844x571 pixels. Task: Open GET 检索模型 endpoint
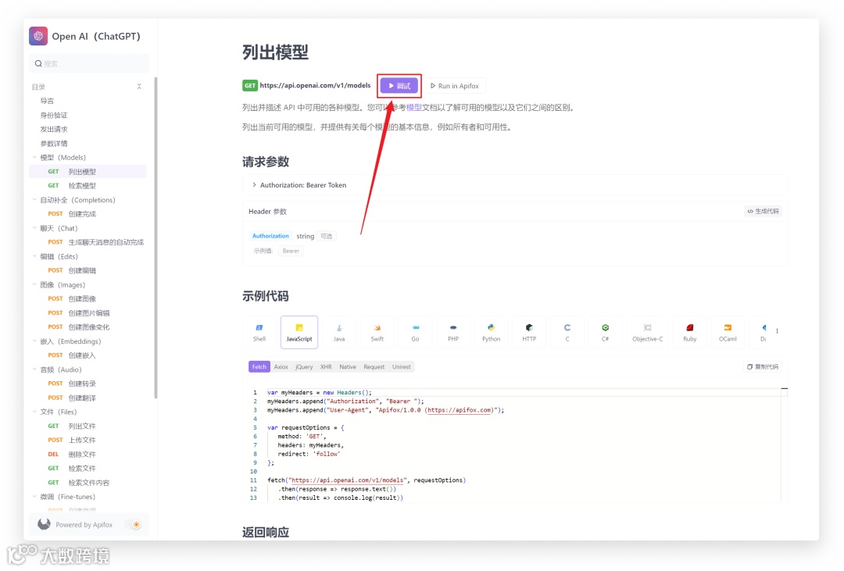[x=88, y=186]
